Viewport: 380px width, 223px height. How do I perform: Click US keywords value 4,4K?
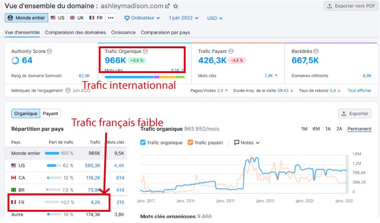119,166
